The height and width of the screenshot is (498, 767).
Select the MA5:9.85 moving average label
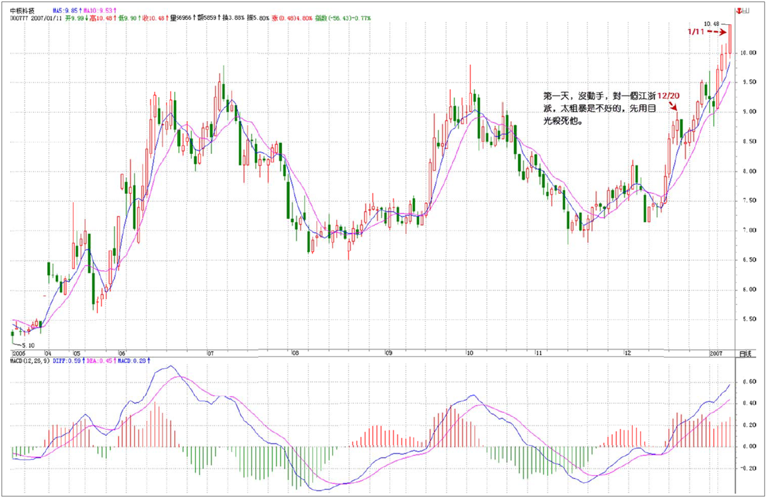click(x=66, y=11)
